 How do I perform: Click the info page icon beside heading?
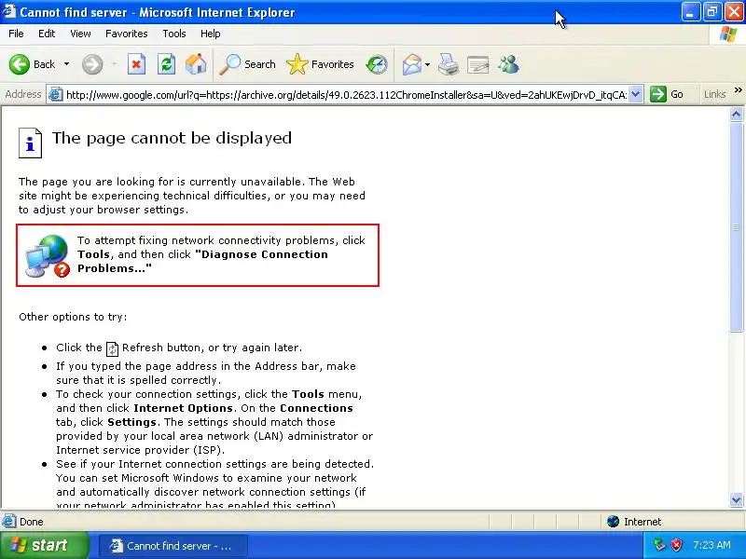pyautogui.click(x=30, y=143)
